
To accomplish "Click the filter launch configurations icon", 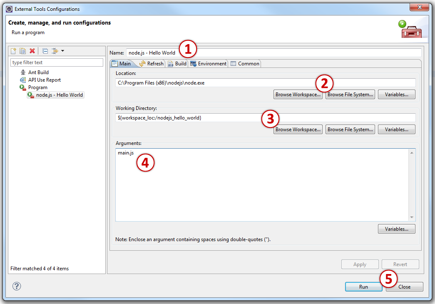I will click(55, 51).
